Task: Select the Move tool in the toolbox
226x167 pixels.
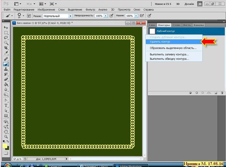Action: pyautogui.click(x=6, y=28)
